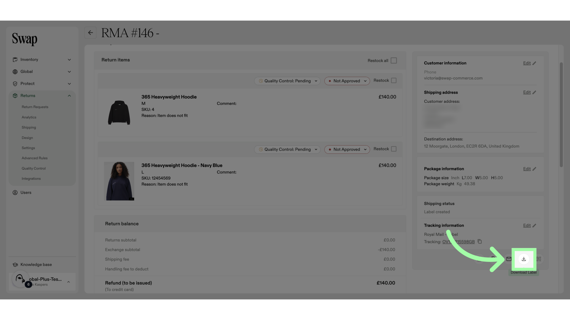Click the pencil icon beside Shipping address Edit

[x=534, y=92]
